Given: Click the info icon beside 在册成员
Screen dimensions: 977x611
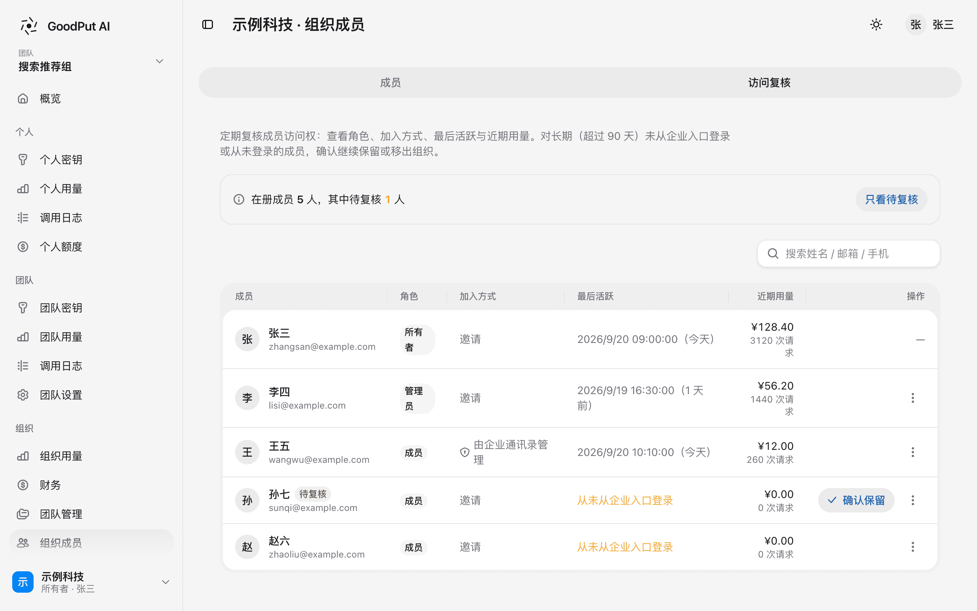Looking at the screenshot, I should 239,200.
